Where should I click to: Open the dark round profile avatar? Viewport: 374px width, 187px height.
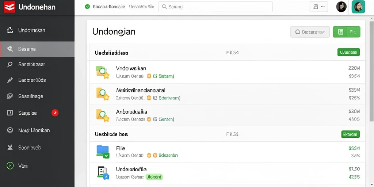point(341,7)
